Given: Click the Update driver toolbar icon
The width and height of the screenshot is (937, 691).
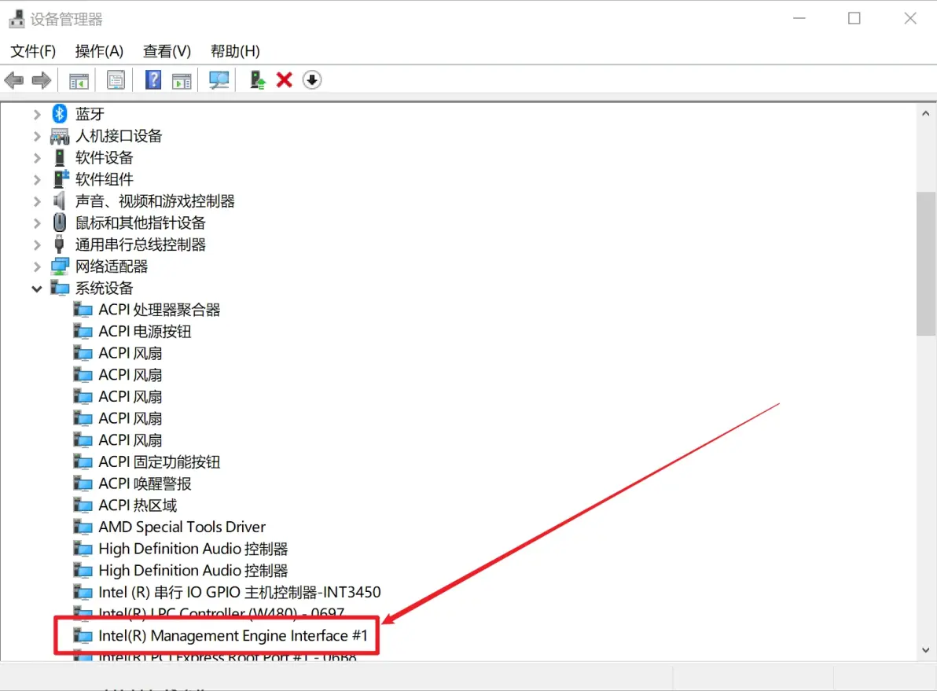Looking at the screenshot, I should pos(257,80).
